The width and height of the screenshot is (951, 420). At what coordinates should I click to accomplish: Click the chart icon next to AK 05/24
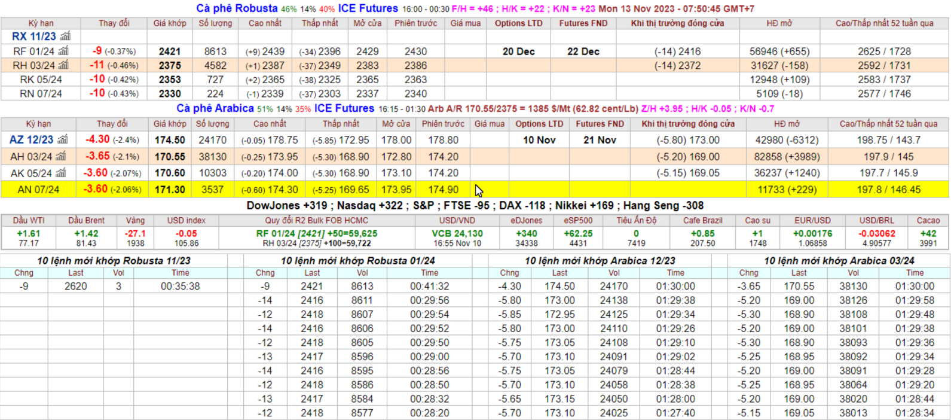click(61, 174)
